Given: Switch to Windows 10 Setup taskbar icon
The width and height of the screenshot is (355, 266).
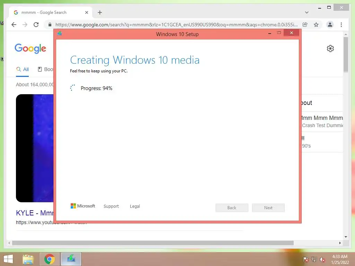Looking at the screenshot, I should click(71, 259).
